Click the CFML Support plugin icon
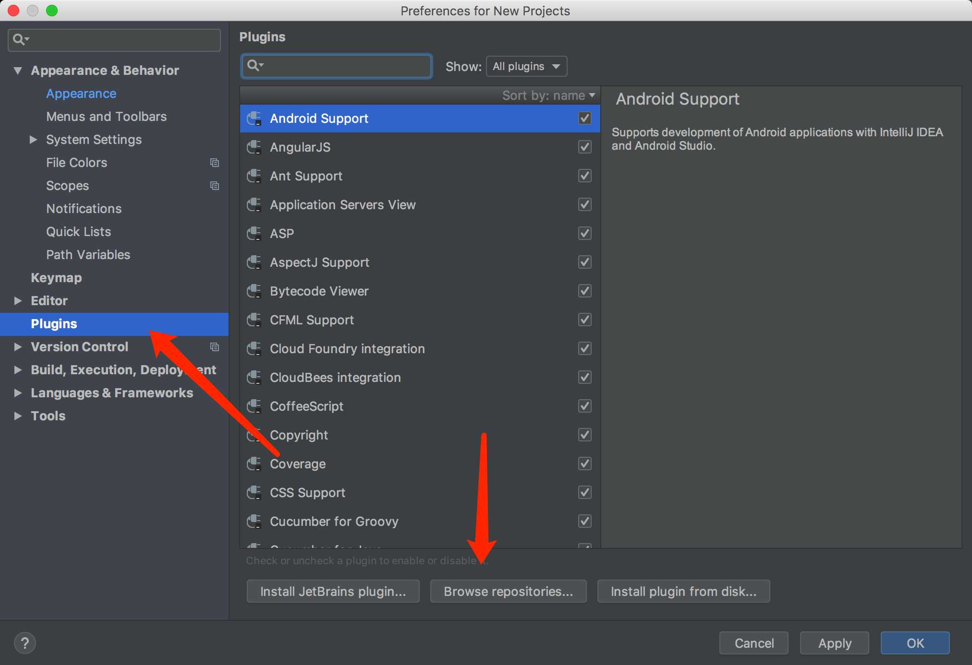 [254, 320]
